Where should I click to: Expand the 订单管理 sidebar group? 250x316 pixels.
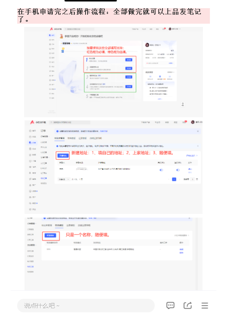point(32,223)
